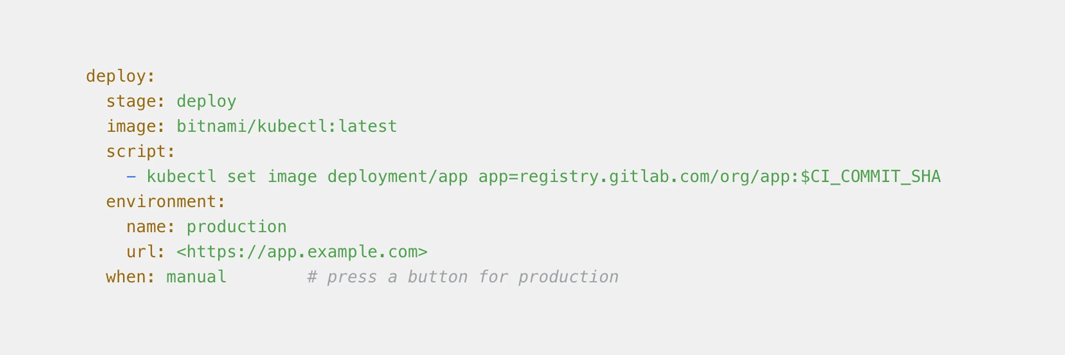The width and height of the screenshot is (1065, 355).
Task: Click the '# press a button for production' comment
Action: (x=463, y=277)
